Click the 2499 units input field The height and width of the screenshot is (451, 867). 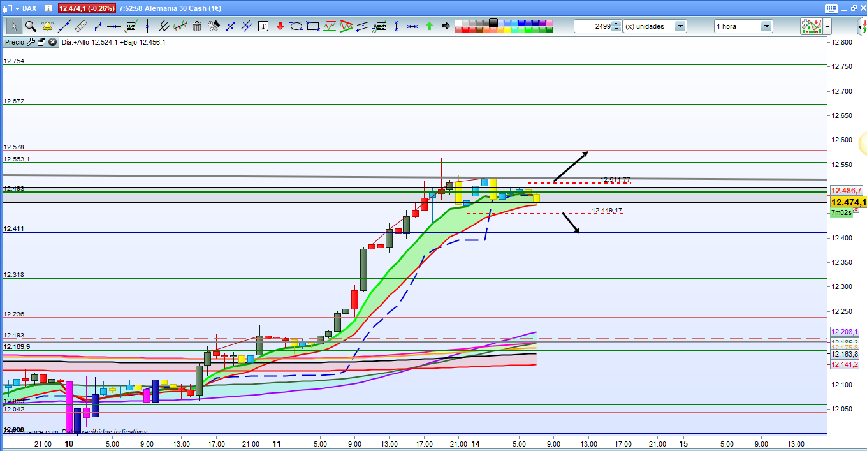tap(593, 26)
